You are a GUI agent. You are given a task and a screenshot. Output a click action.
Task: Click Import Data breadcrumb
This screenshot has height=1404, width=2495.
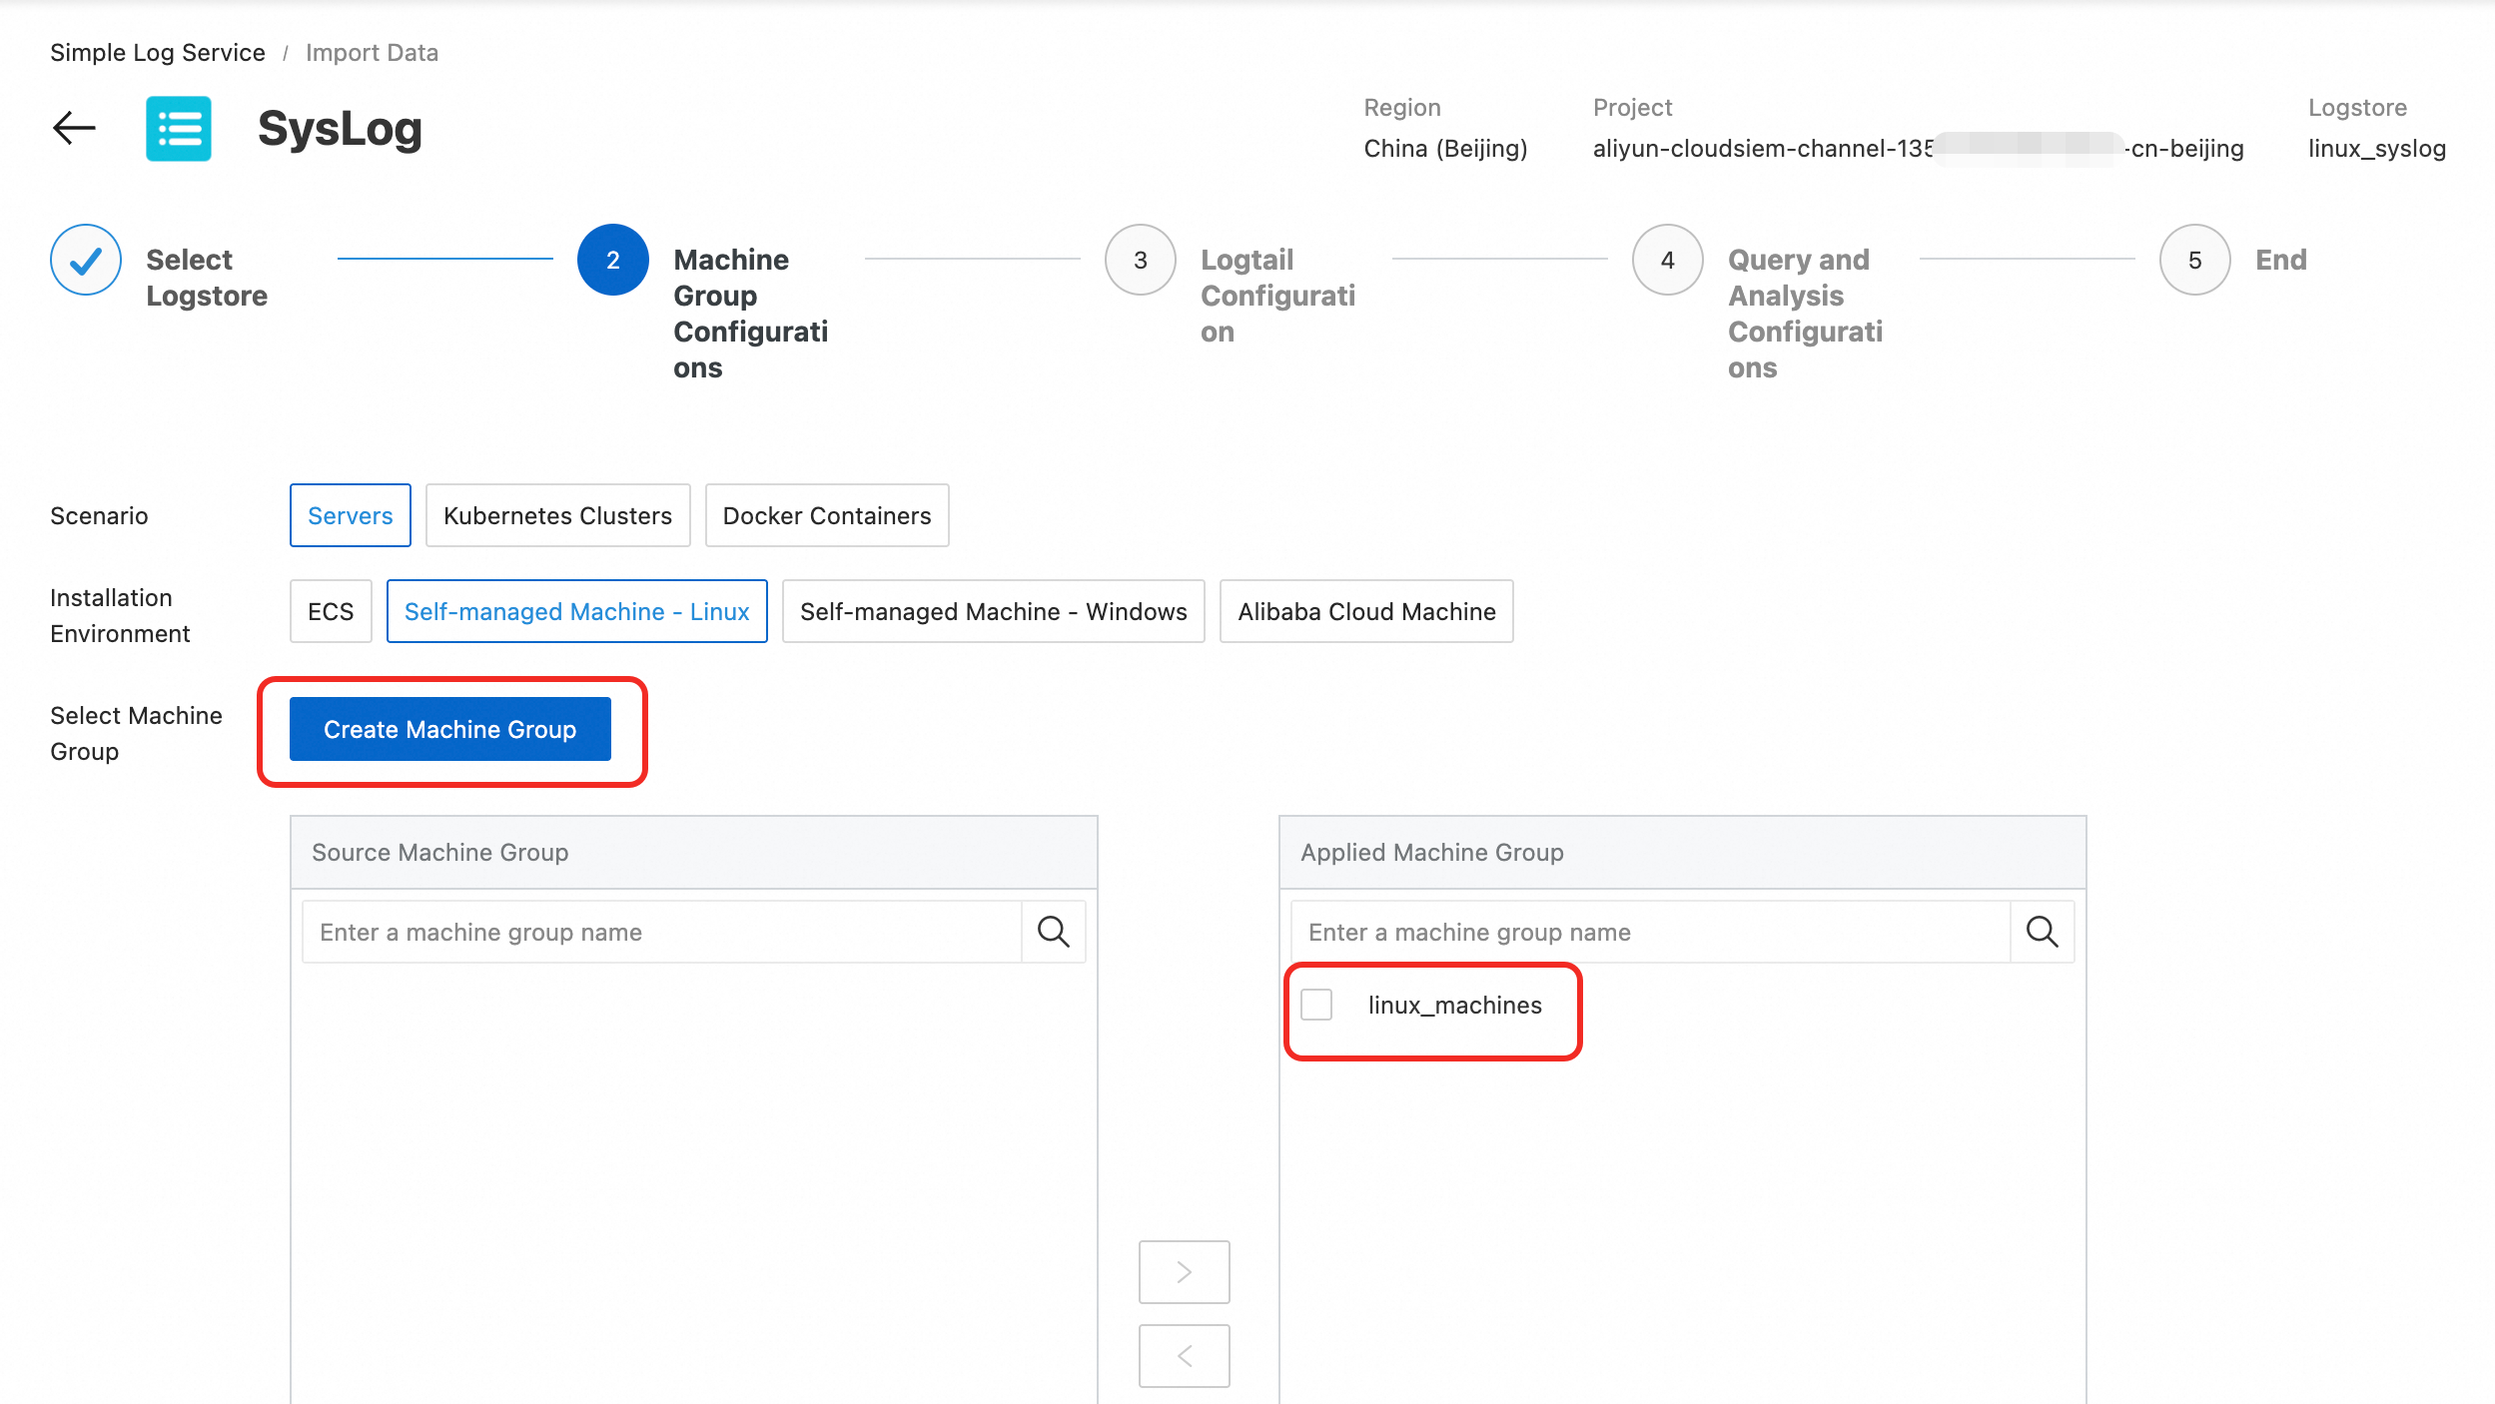(x=372, y=52)
